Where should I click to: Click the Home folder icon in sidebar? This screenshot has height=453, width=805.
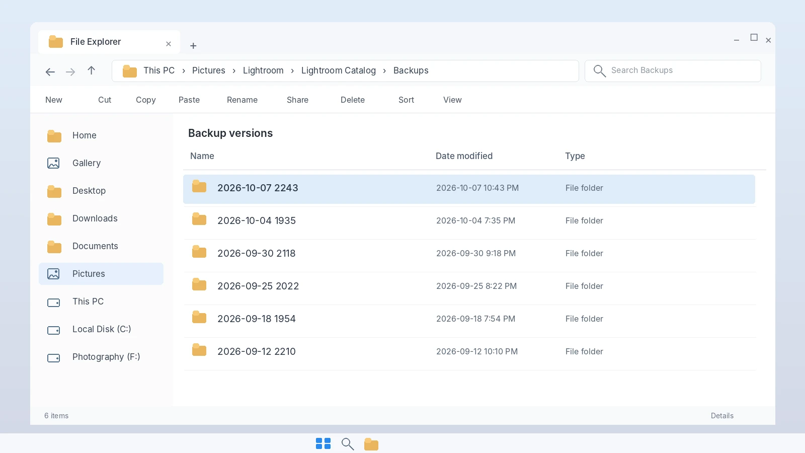point(54,136)
